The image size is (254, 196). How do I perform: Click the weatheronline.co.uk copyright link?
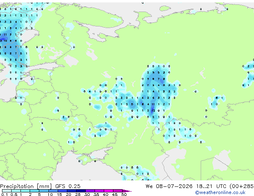point(220,192)
